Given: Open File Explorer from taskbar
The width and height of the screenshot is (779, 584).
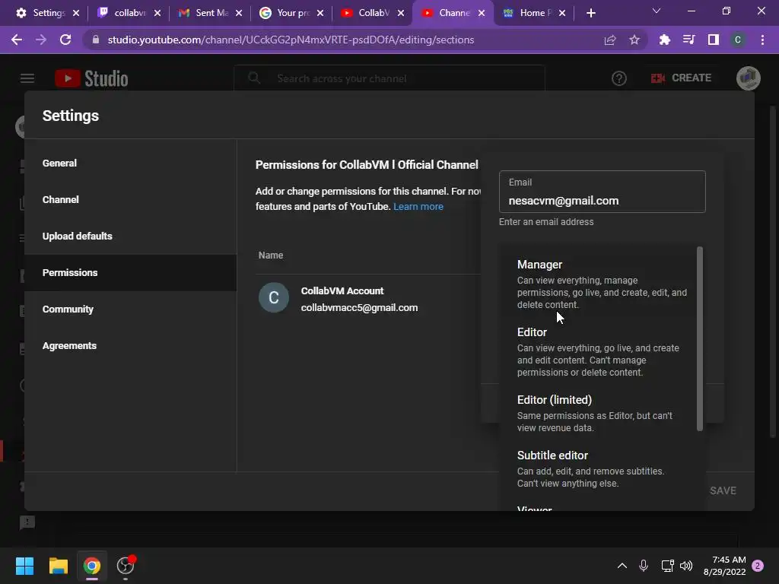Looking at the screenshot, I should point(58,566).
